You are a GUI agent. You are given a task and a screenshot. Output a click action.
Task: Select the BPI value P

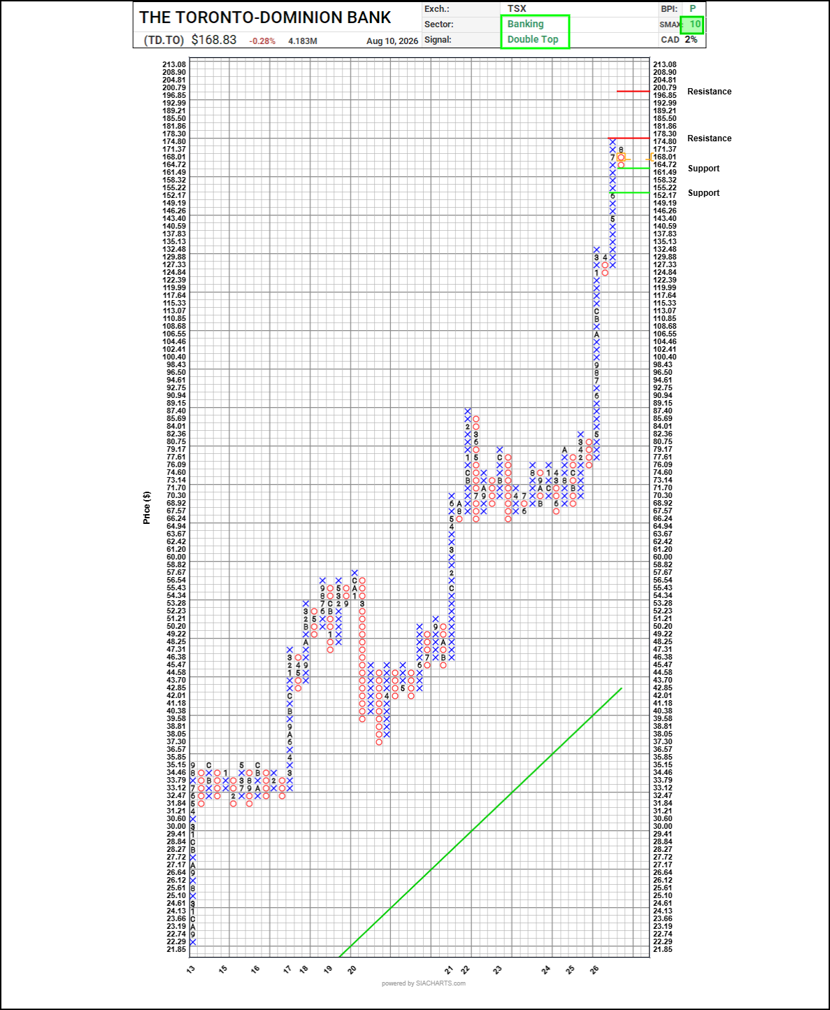[693, 8]
